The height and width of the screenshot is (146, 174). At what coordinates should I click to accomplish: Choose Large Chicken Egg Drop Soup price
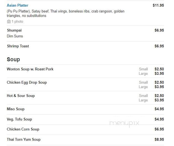tap(159, 87)
